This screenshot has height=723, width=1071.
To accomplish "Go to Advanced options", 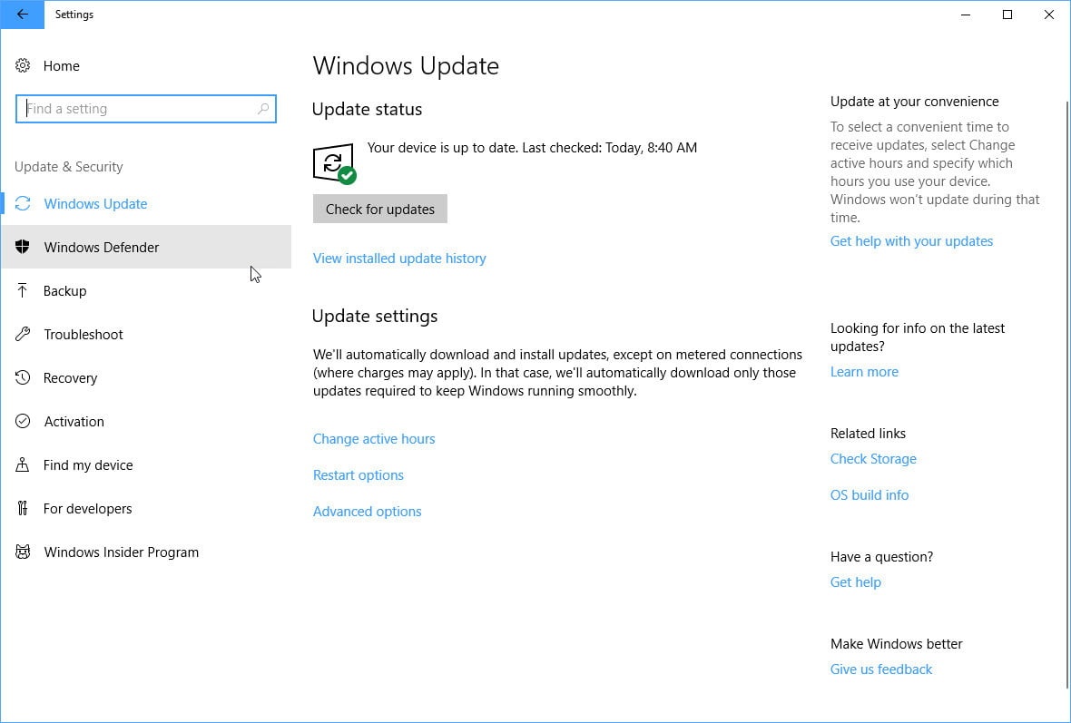I will click(x=368, y=512).
